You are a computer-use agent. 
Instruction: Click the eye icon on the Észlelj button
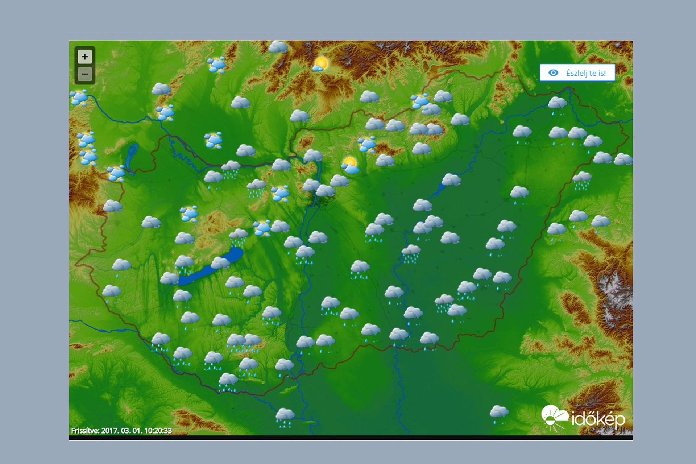[x=553, y=73]
